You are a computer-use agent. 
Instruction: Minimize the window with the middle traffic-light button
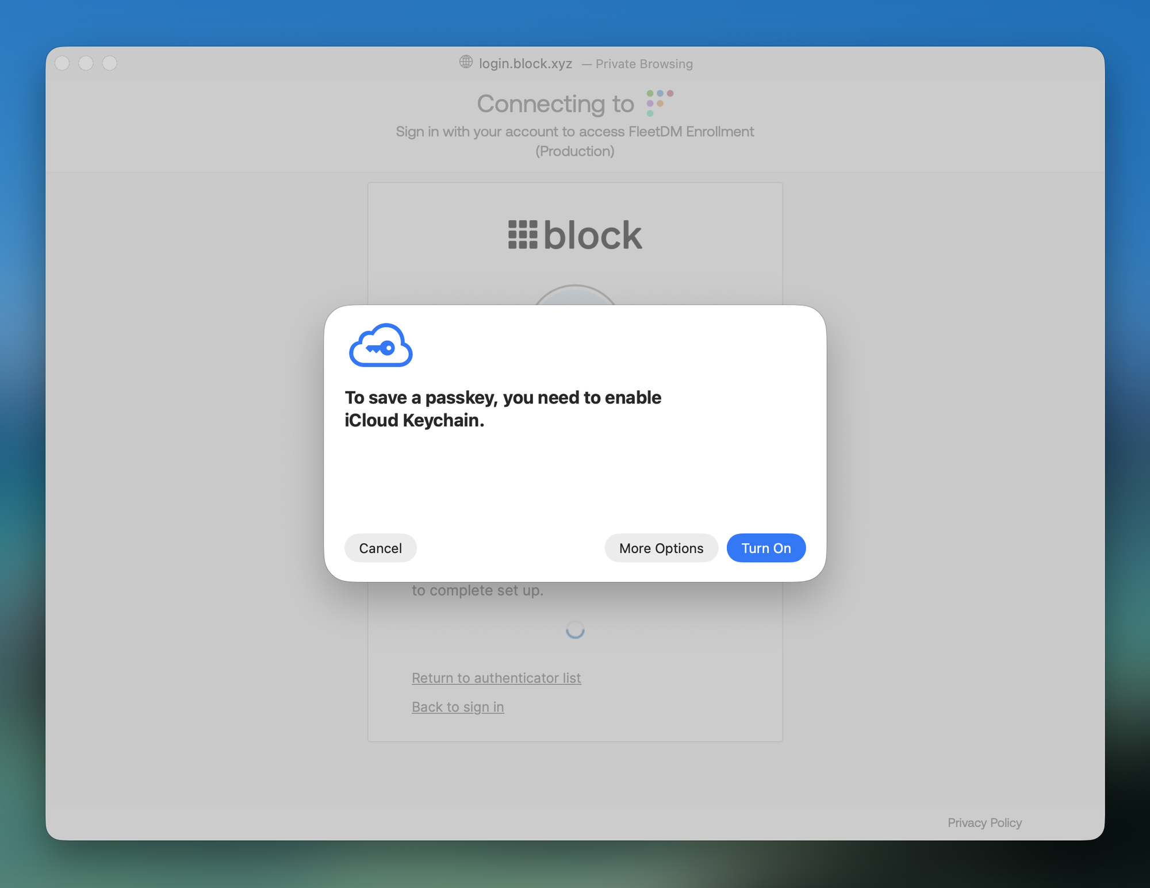click(x=86, y=63)
